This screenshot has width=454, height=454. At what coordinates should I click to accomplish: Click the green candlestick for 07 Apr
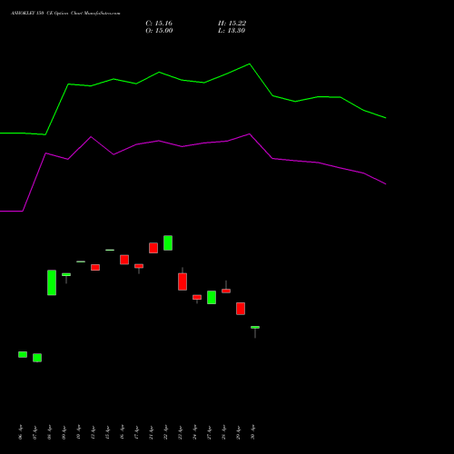(37, 358)
